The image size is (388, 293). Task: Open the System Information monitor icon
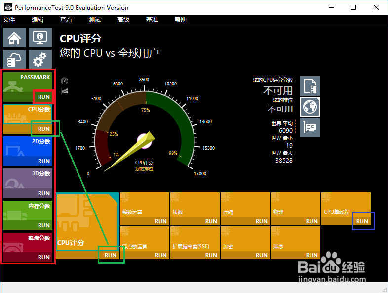(40, 38)
